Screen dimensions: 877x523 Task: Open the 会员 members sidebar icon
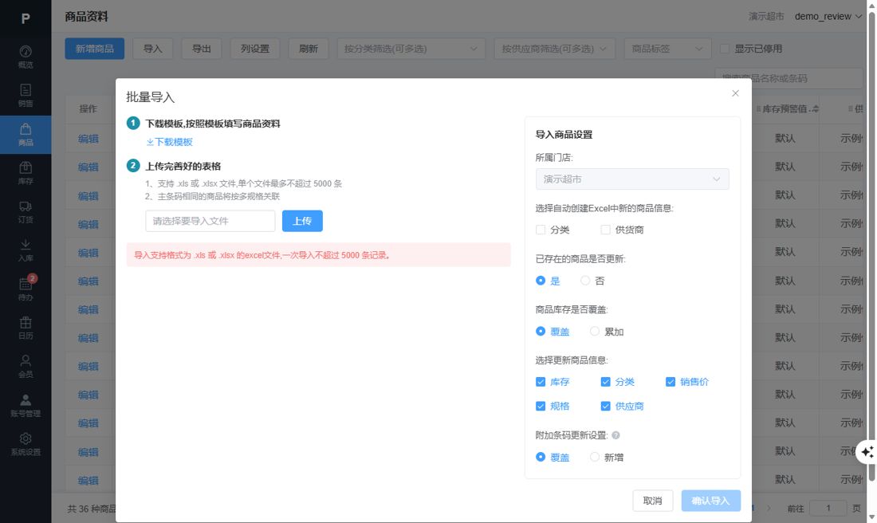pos(26,367)
